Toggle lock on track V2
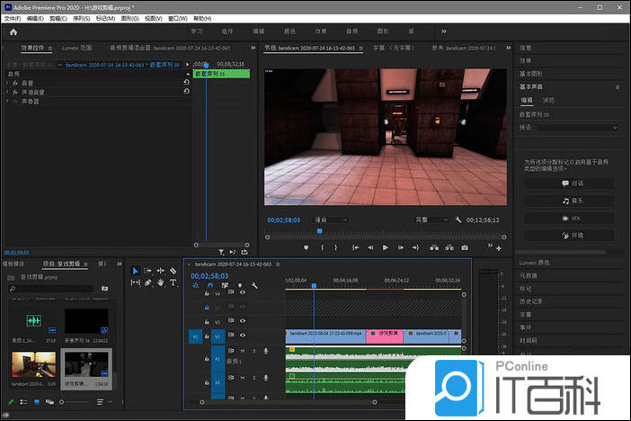The height and width of the screenshot is (421, 631). 206,321
